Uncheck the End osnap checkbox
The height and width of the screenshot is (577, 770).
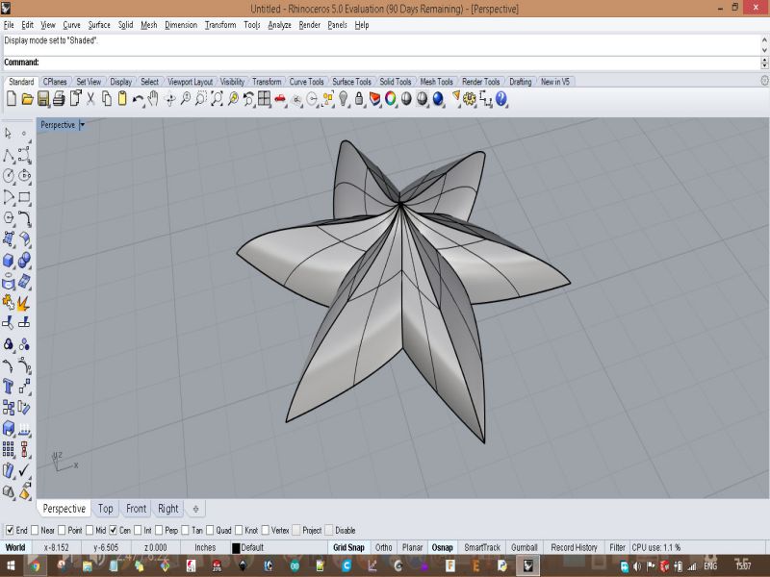10,530
